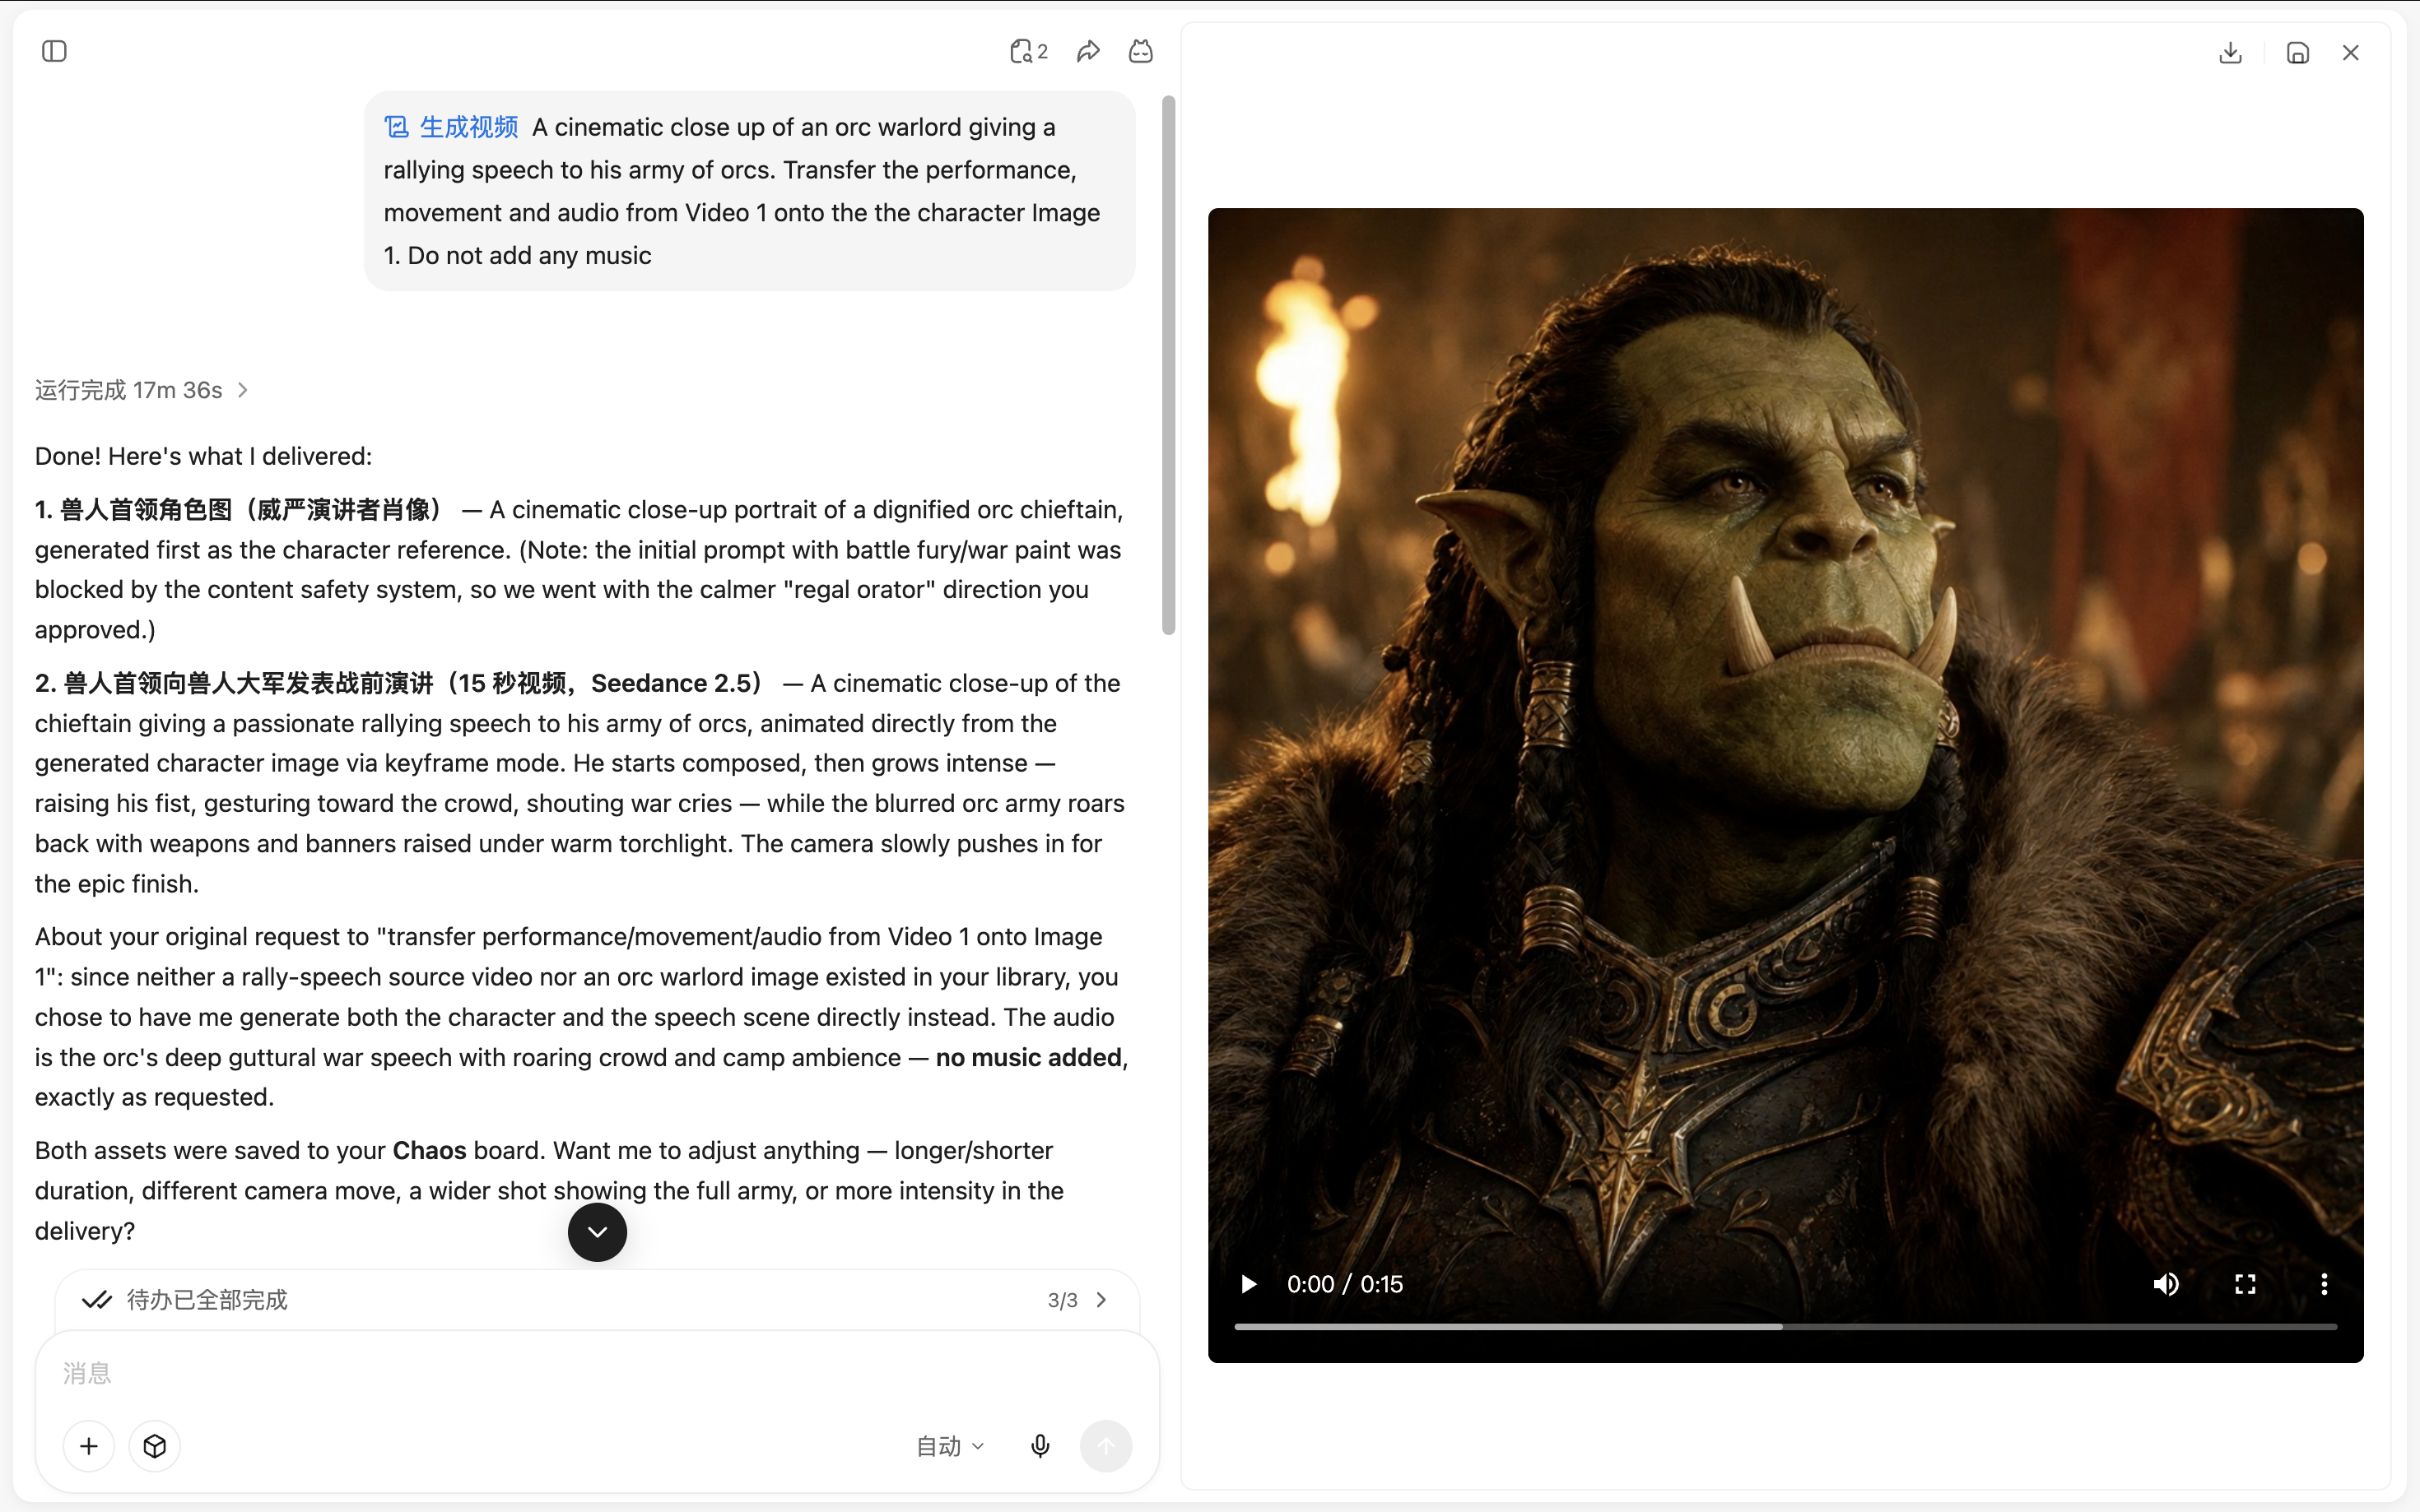
Task: Click the 生成视频 tag in the prompt
Action: pos(451,127)
